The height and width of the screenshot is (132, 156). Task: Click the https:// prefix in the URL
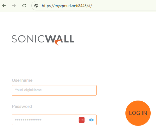pos(48,6)
